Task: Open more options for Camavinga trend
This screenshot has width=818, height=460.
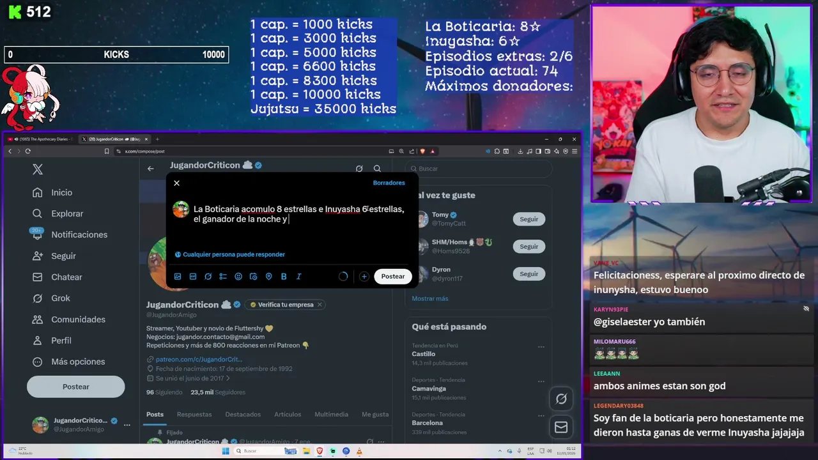Action: [541, 381]
